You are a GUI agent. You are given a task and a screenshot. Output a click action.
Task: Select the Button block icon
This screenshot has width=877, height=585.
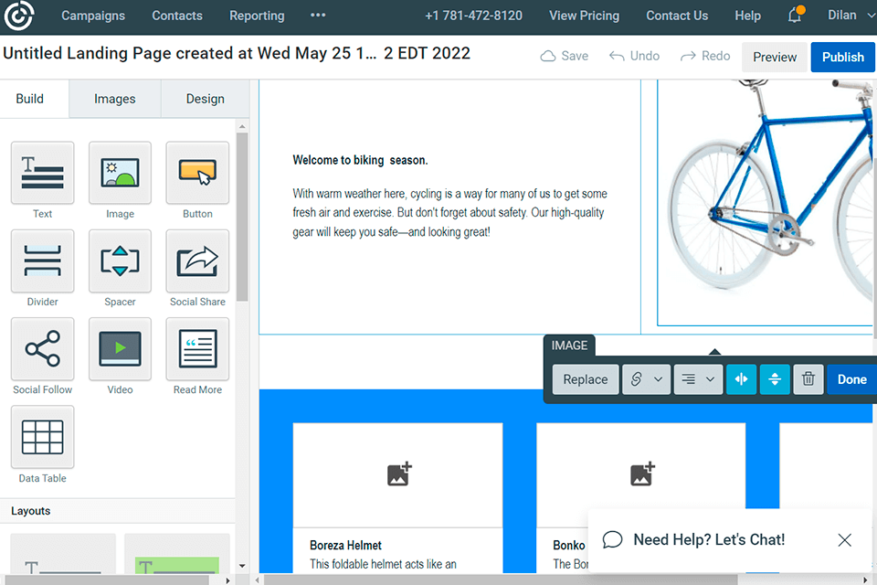tap(197, 173)
